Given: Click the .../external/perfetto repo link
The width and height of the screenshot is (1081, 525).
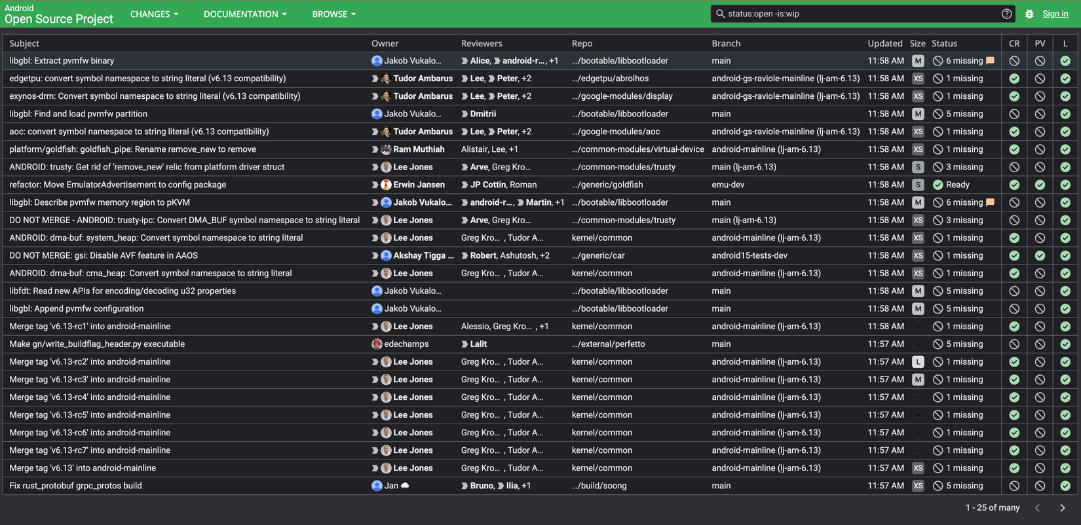Looking at the screenshot, I should coord(608,344).
